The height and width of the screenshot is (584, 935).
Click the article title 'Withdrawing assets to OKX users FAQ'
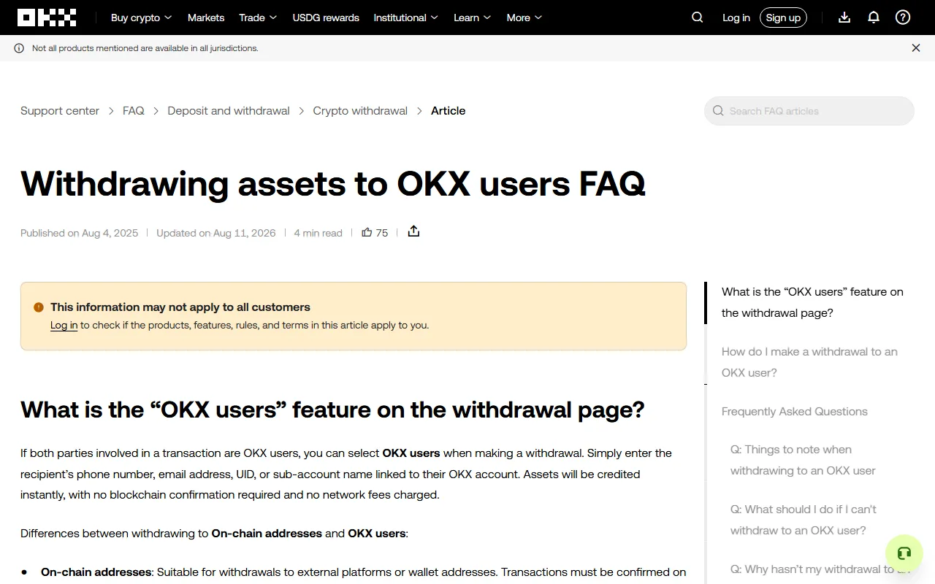(x=333, y=183)
